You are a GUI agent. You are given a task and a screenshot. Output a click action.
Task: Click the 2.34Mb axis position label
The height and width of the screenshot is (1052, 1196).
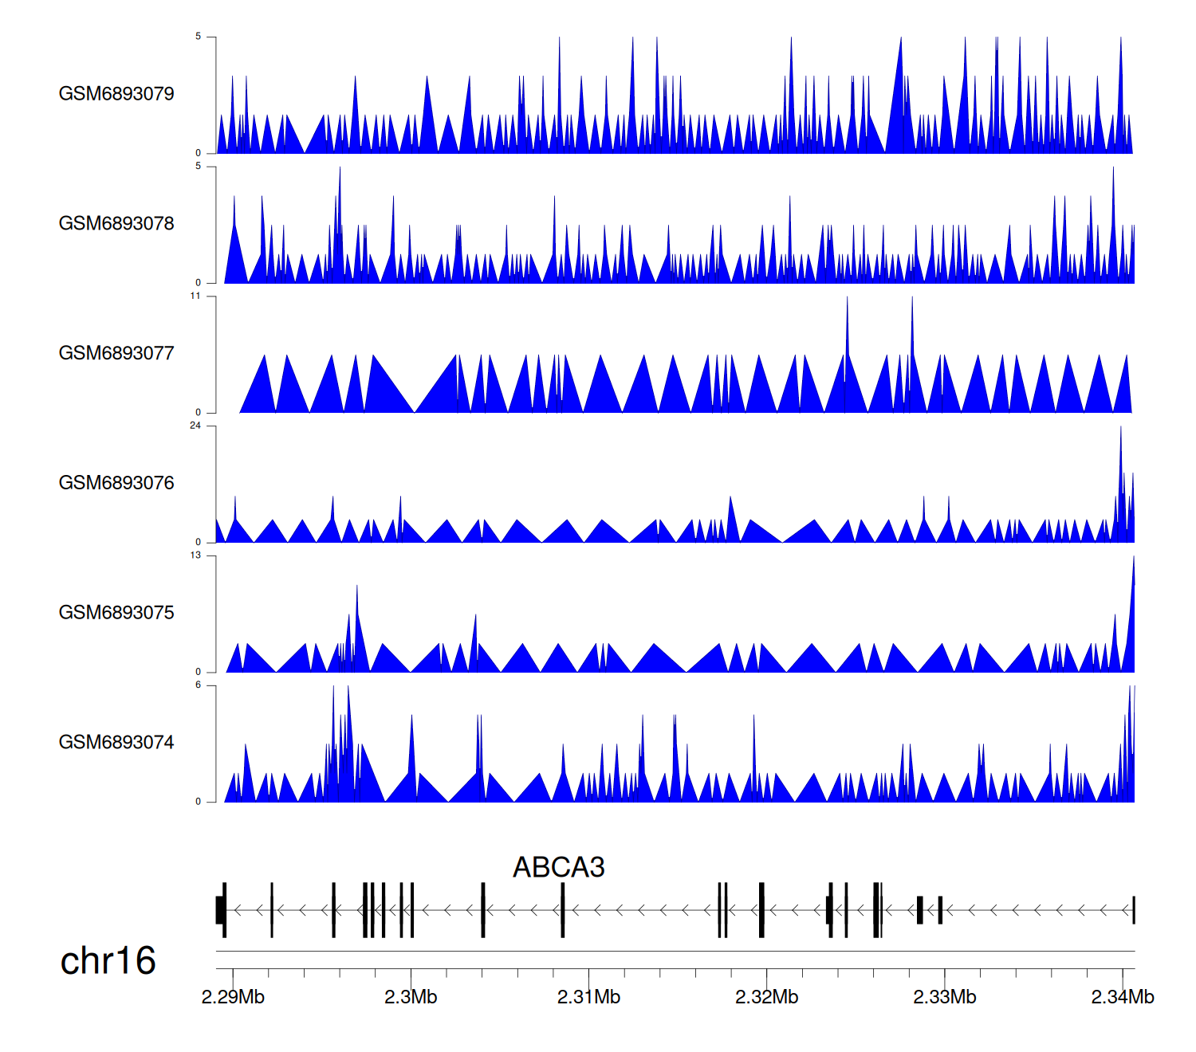pos(1122,997)
